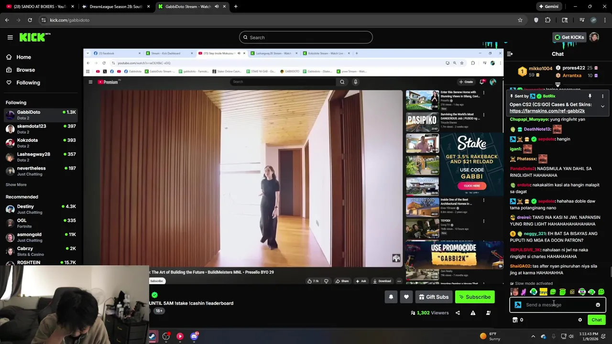The image size is (612, 344).
Task: Open the Gemini button in Chrome
Action: (548, 7)
